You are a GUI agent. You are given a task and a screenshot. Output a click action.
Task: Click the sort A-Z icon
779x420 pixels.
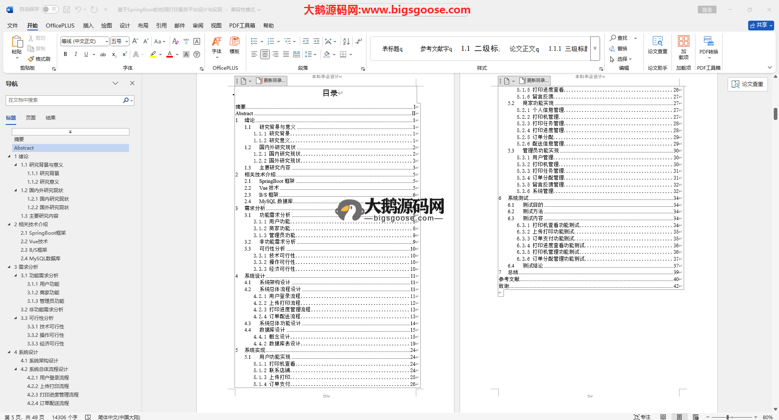[x=346, y=41]
